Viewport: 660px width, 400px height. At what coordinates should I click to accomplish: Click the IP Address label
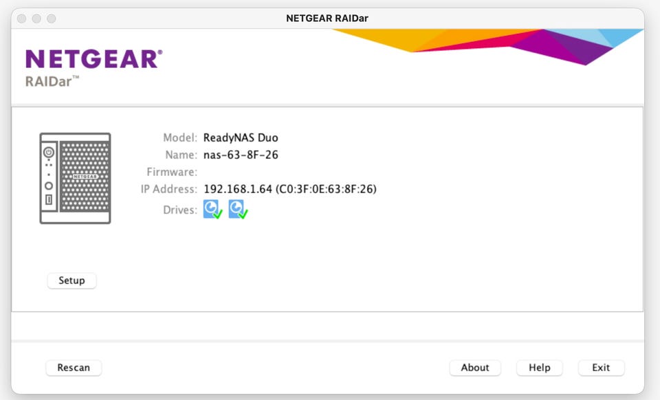click(169, 189)
